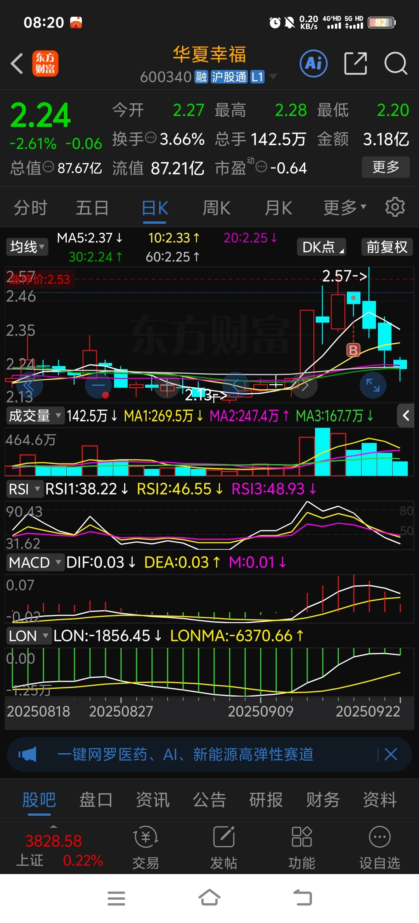The image size is (419, 923).
Task: Open 资讯 tab
Action: click(x=153, y=799)
